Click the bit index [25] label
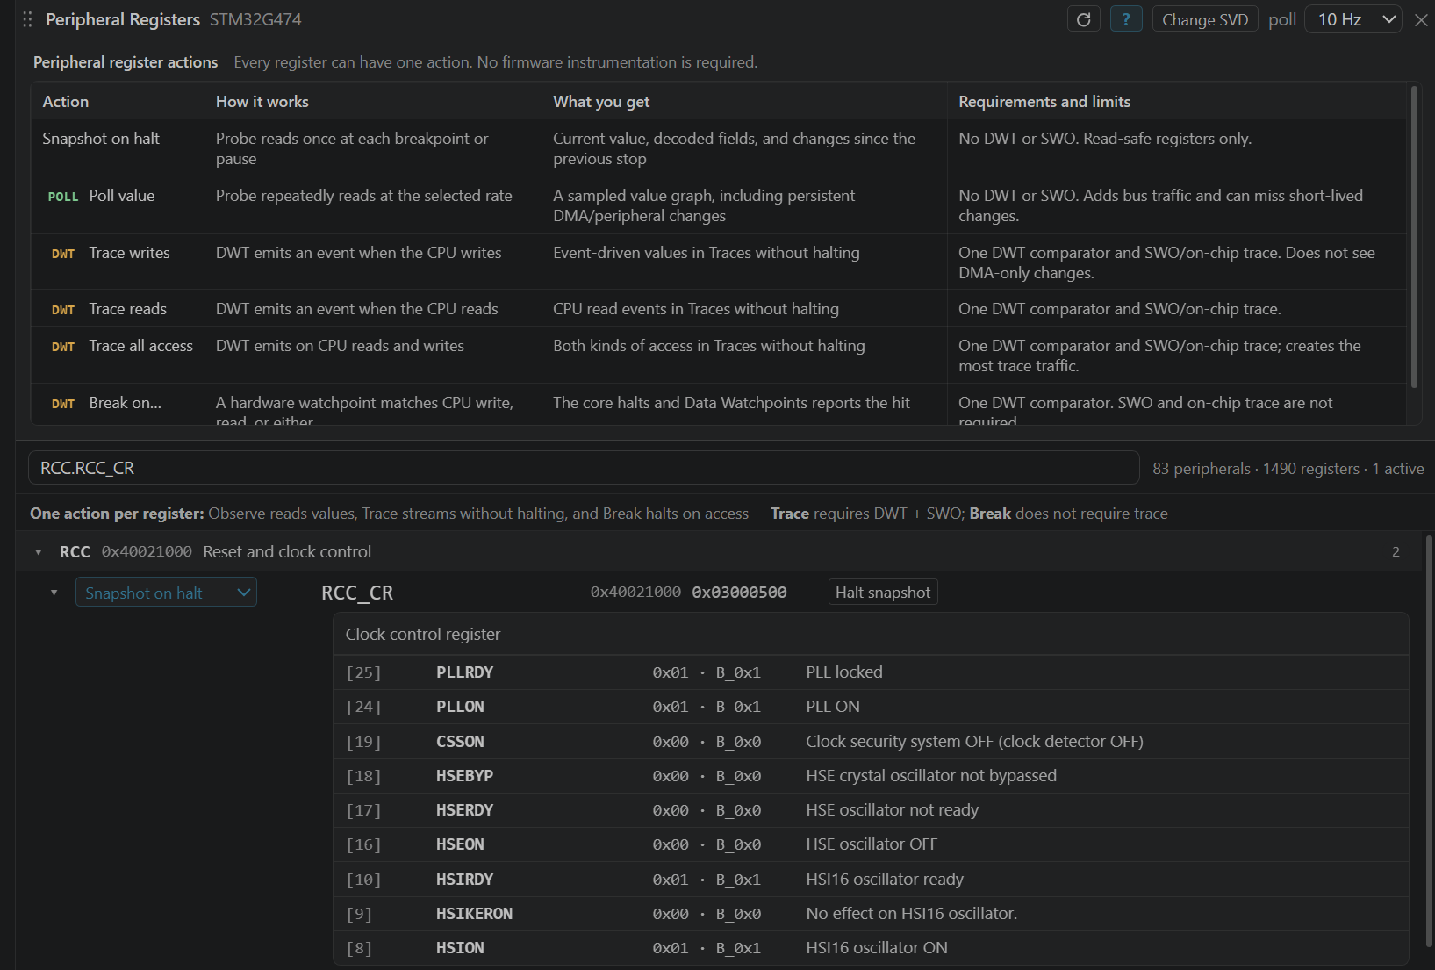Screen dimensions: 1435x970 pyautogui.click(x=363, y=672)
